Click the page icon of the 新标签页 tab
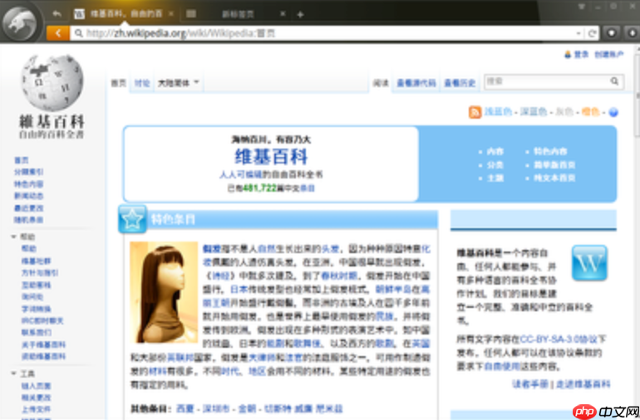This screenshot has width=640, height=420. (191, 14)
